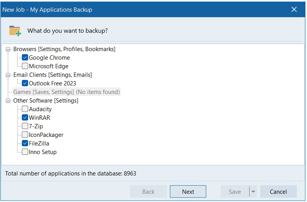Tick the Audacity checkbox
This screenshot has width=307, height=202.
(x=25, y=109)
